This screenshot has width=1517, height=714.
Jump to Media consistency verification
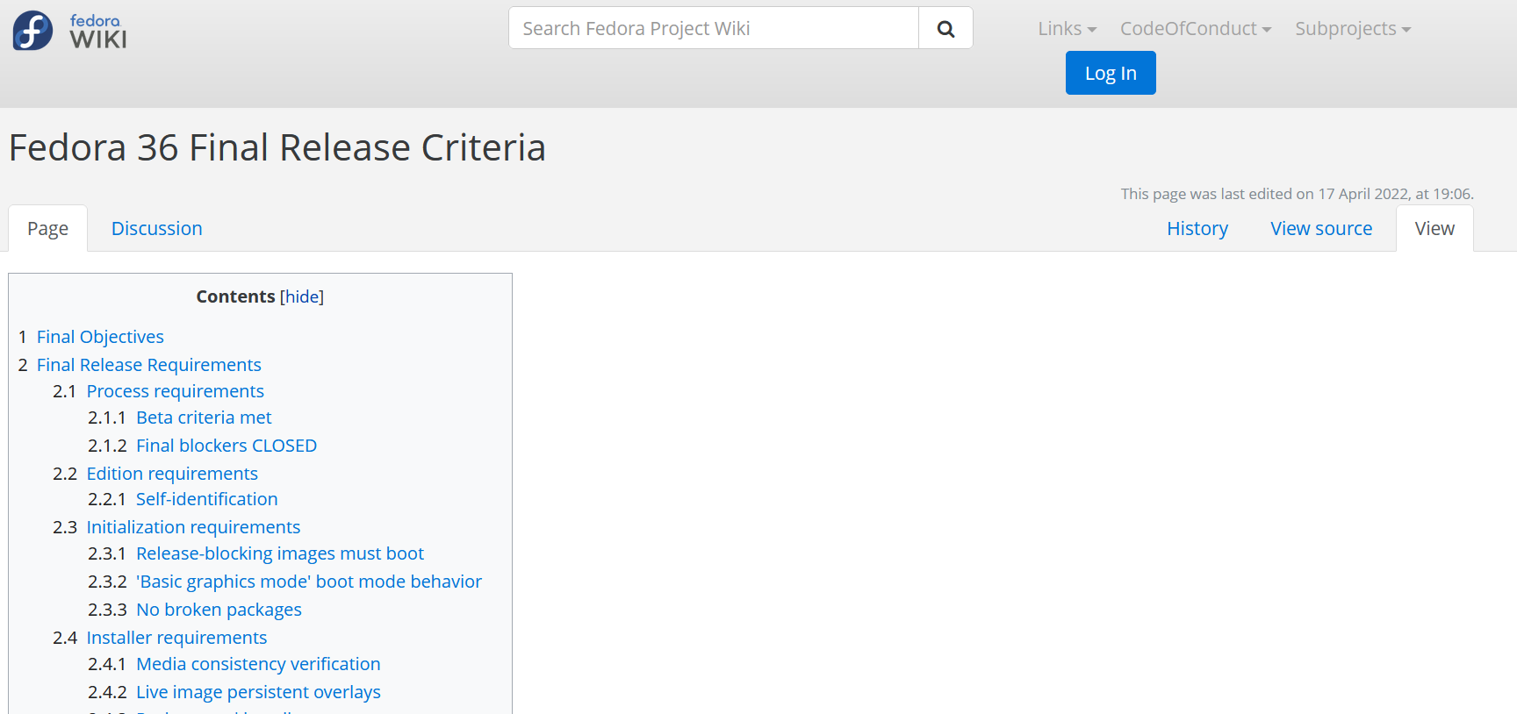pyautogui.click(x=258, y=664)
